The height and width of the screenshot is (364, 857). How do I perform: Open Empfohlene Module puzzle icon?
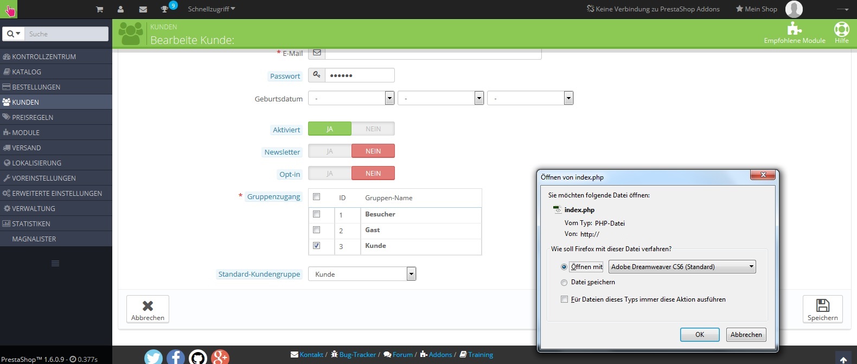click(x=795, y=33)
